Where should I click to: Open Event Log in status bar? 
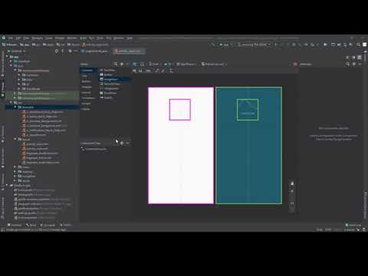[353, 225]
